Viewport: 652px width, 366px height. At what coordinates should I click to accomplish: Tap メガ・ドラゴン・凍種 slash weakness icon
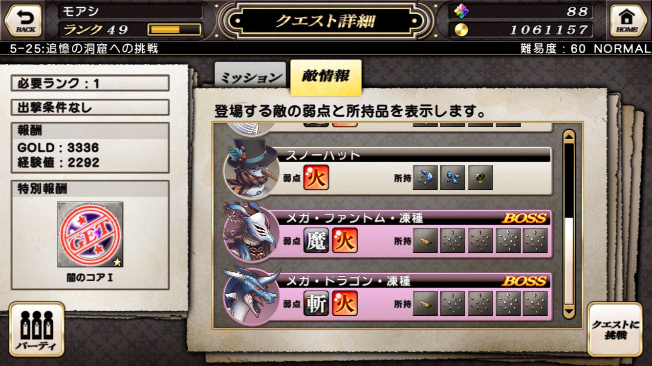click(316, 304)
